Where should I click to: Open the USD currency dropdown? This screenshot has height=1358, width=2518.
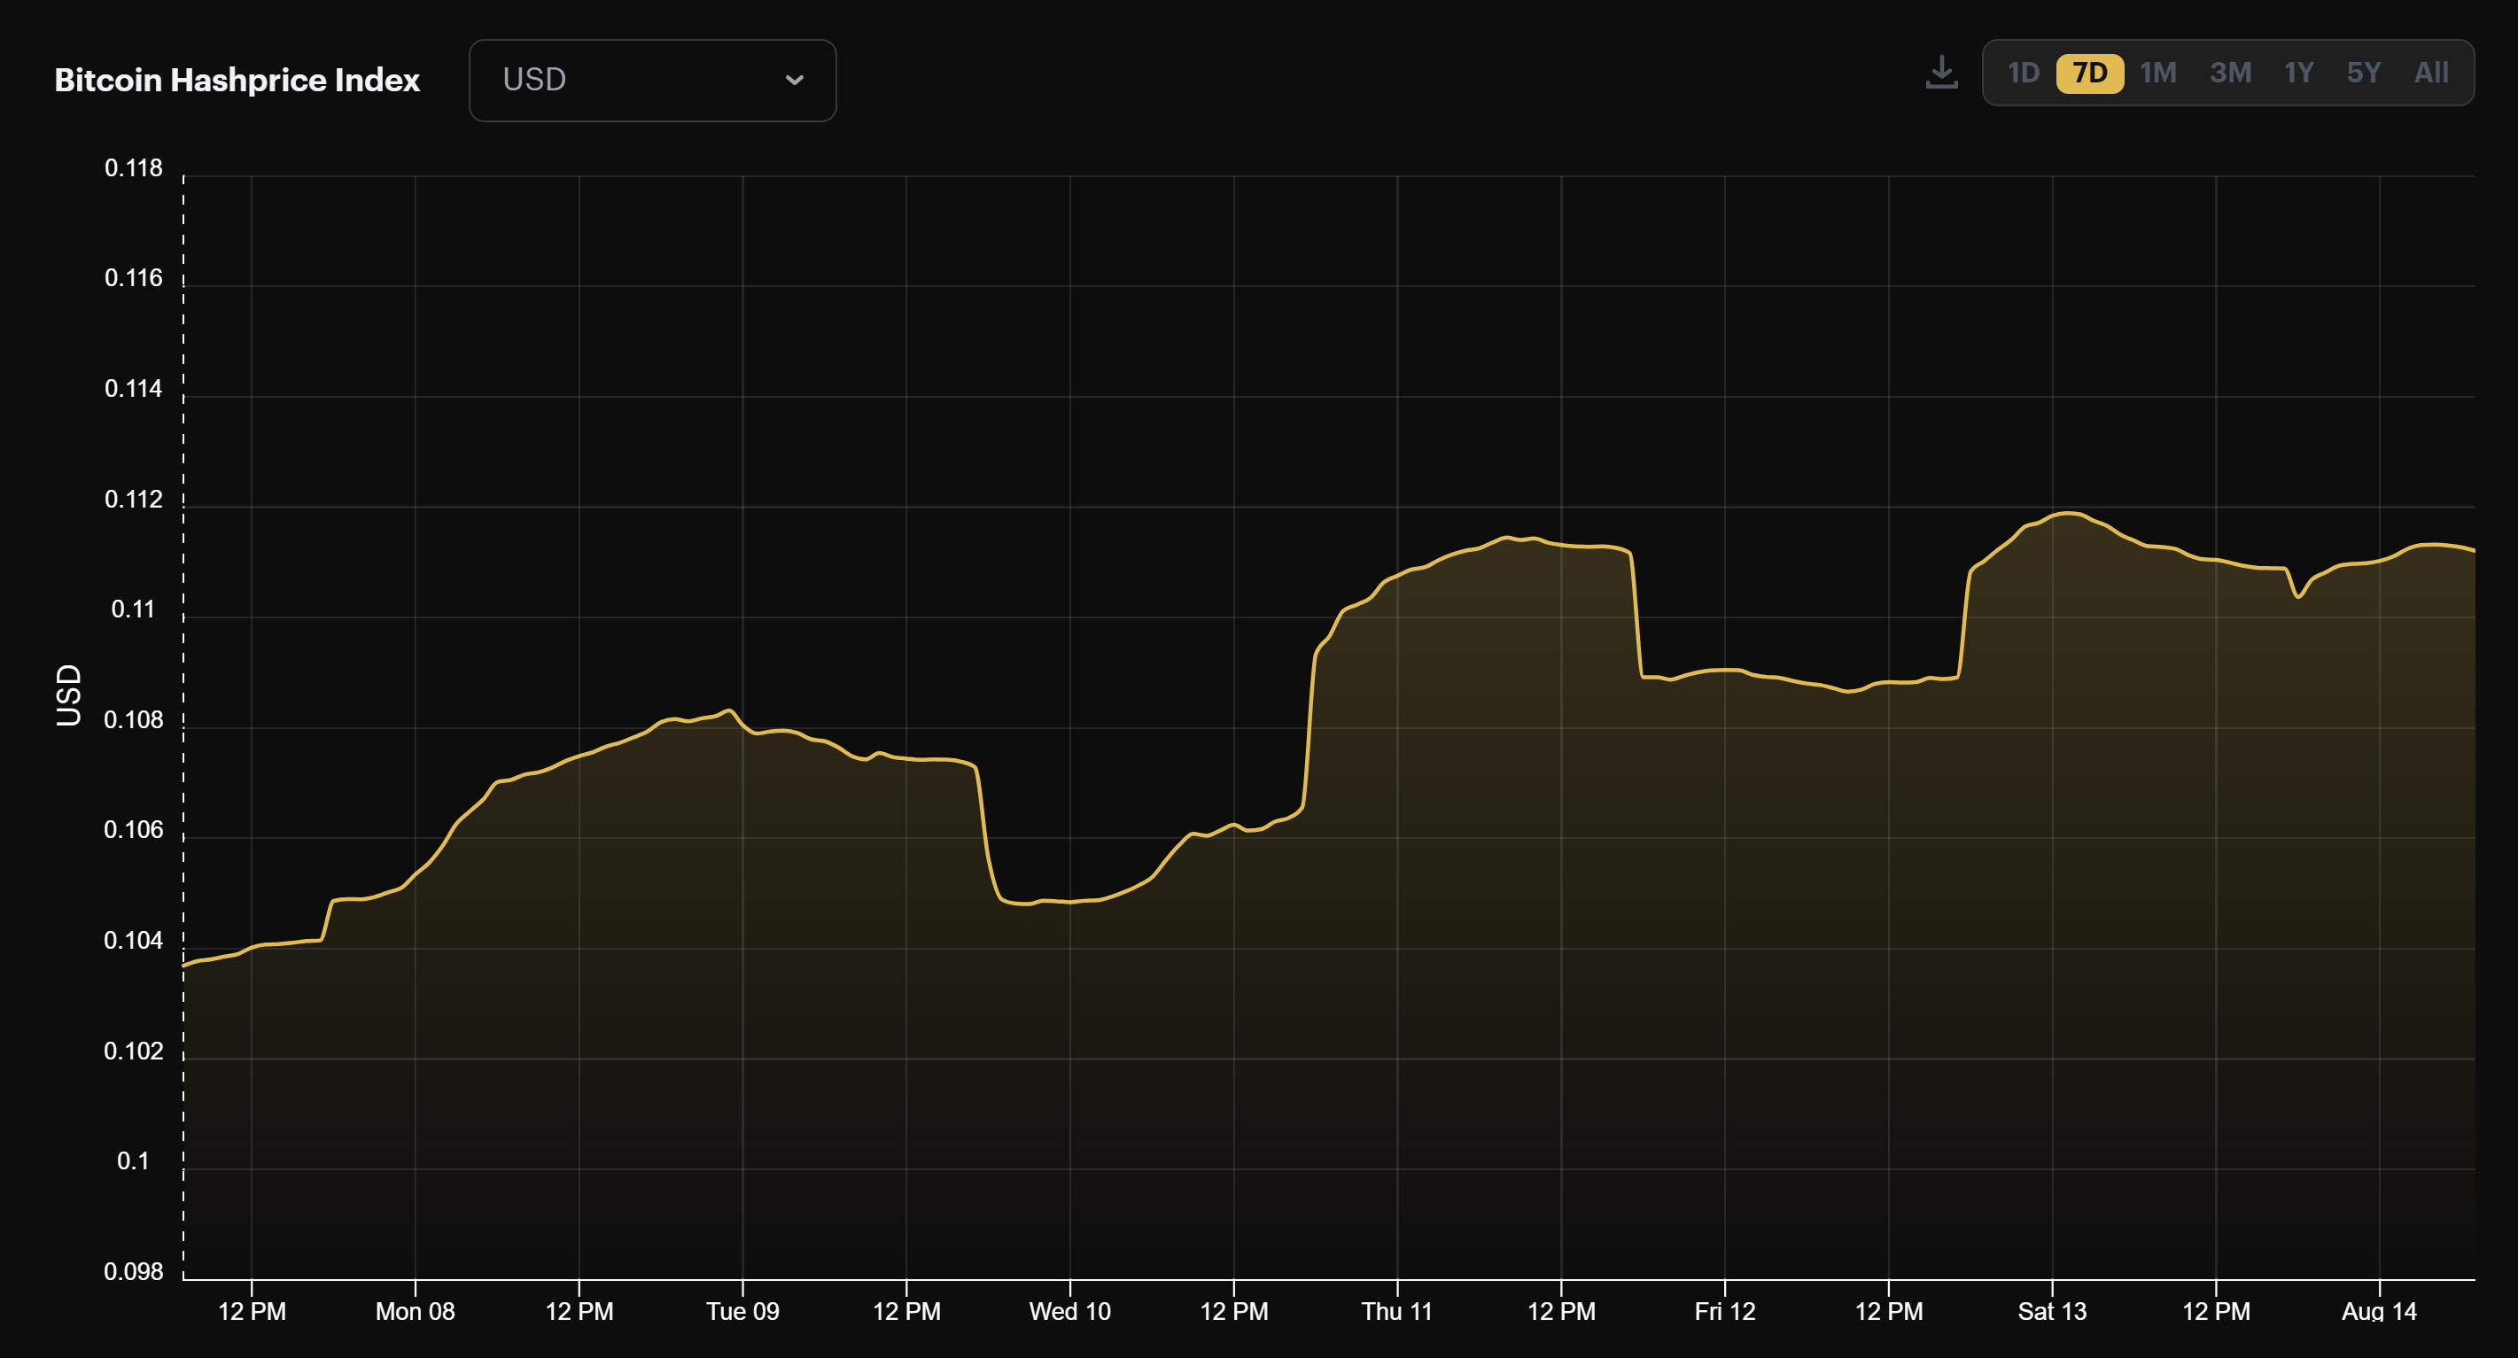tap(652, 80)
